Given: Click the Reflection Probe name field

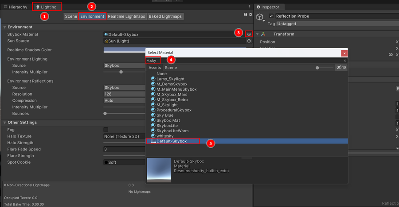Looking at the screenshot, I should (336, 16).
